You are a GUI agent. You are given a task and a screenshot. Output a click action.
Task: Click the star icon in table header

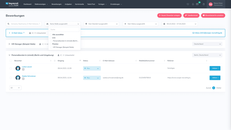[x=55, y=61]
